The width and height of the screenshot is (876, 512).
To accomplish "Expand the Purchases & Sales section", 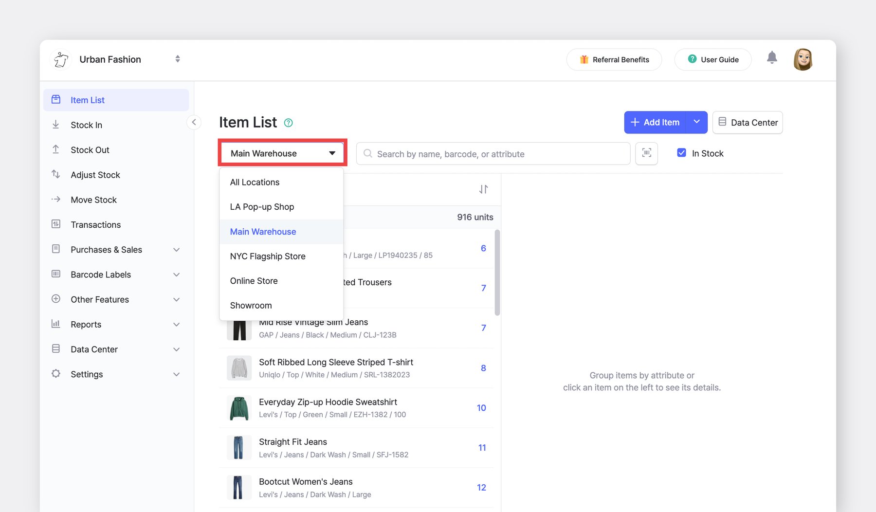I will pyautogui.click(x=176, y=250).
